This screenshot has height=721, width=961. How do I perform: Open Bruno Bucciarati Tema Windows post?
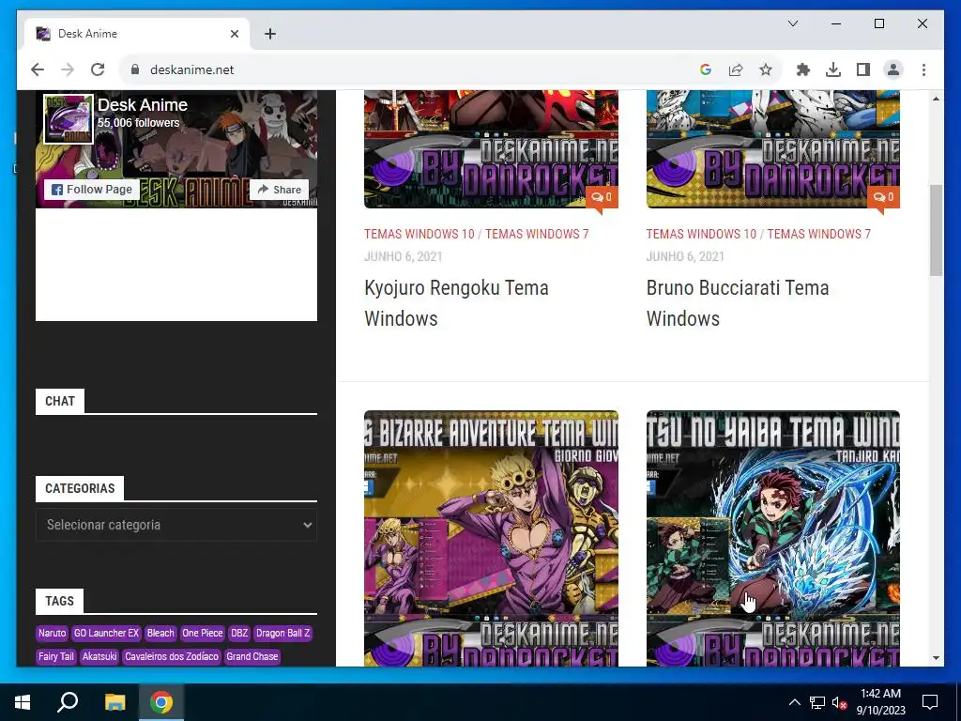point(738,303)
